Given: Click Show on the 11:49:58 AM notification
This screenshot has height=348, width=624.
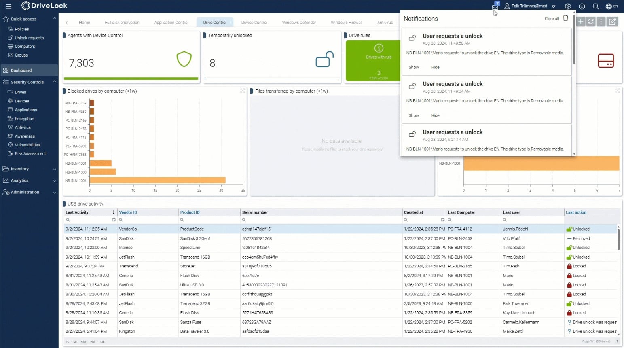Looking at the screenshot, I should 414,67.
